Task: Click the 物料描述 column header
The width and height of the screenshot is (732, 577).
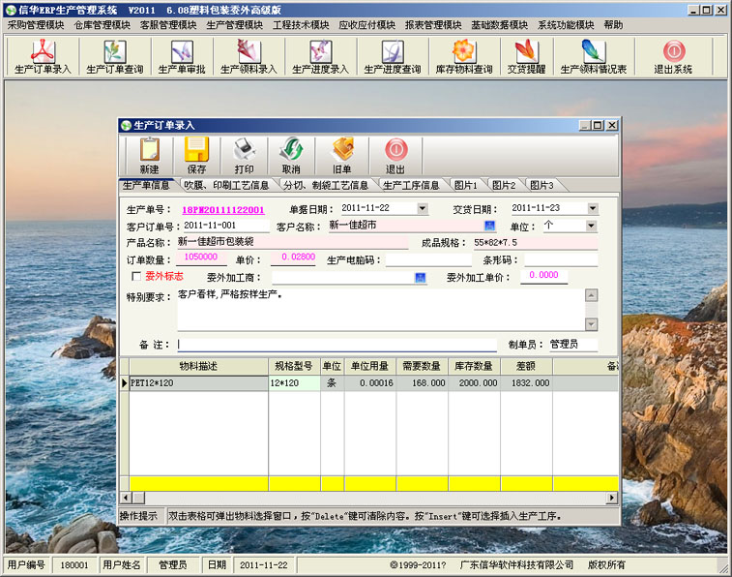Action: coord(198,366)
